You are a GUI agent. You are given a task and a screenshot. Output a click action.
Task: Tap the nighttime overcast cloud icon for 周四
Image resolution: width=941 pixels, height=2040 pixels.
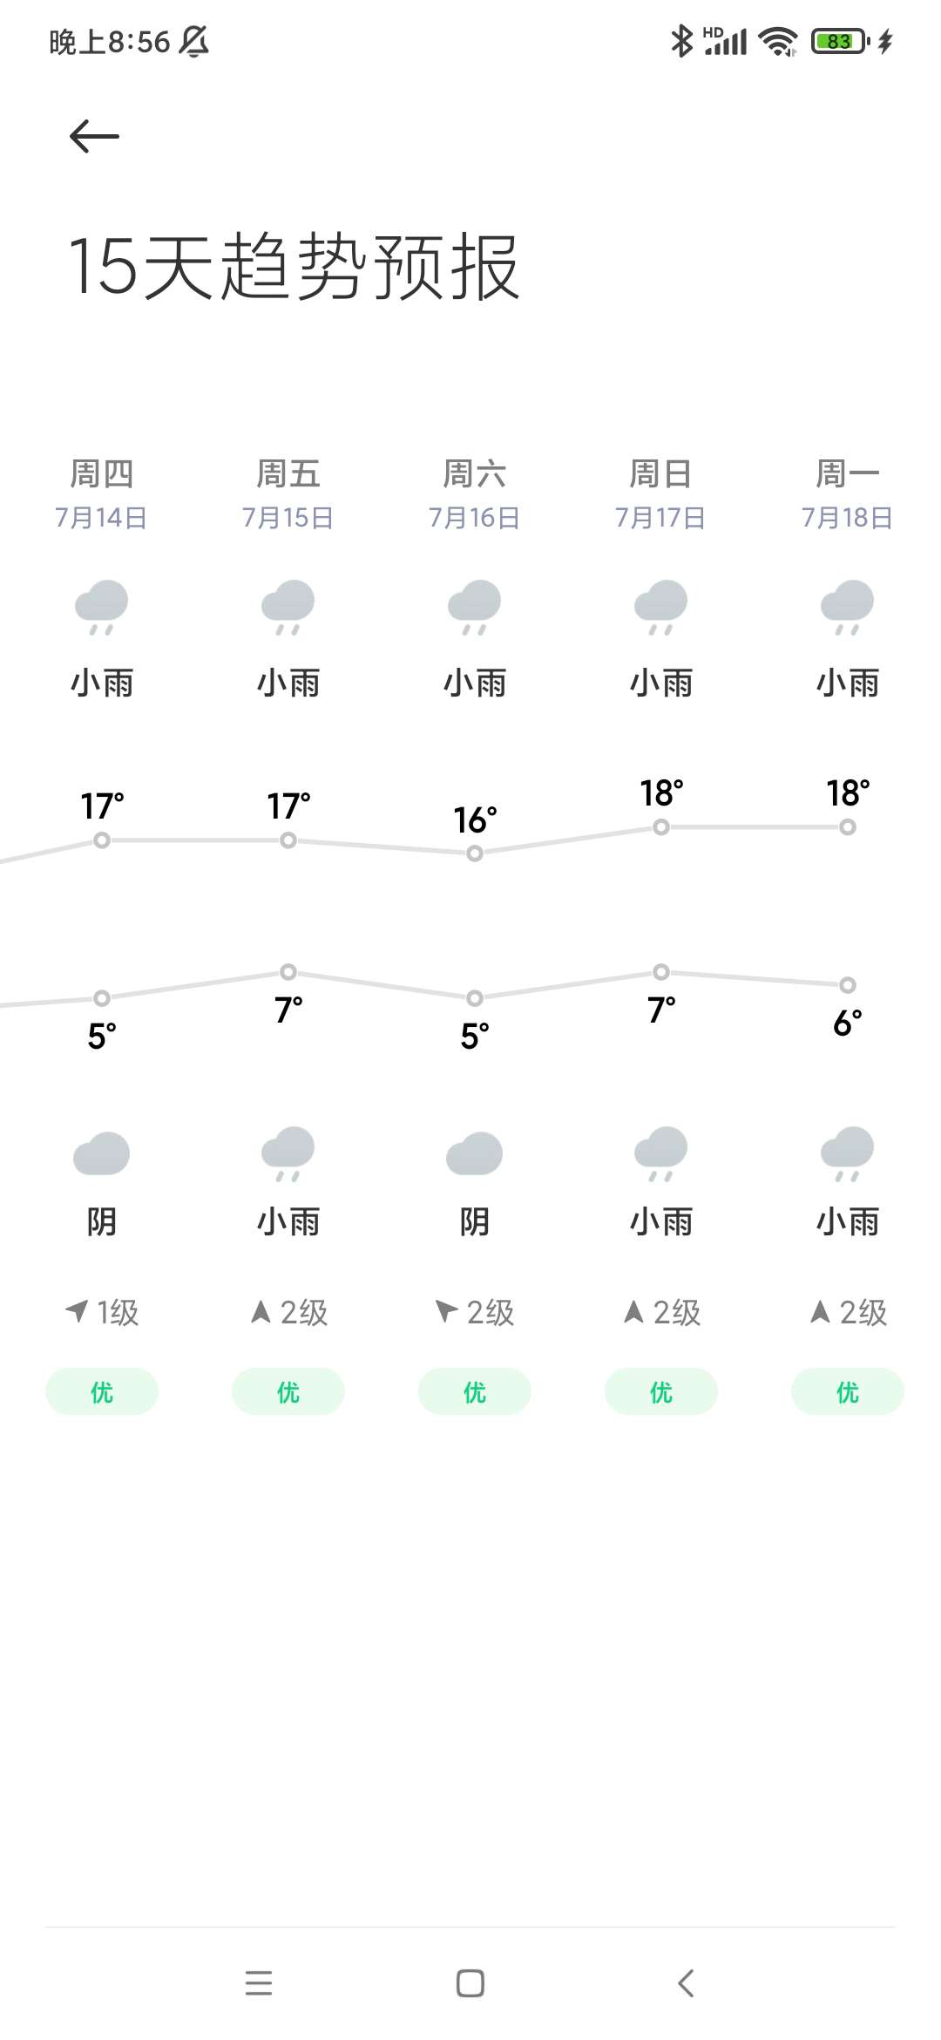tap(102, 1153)
